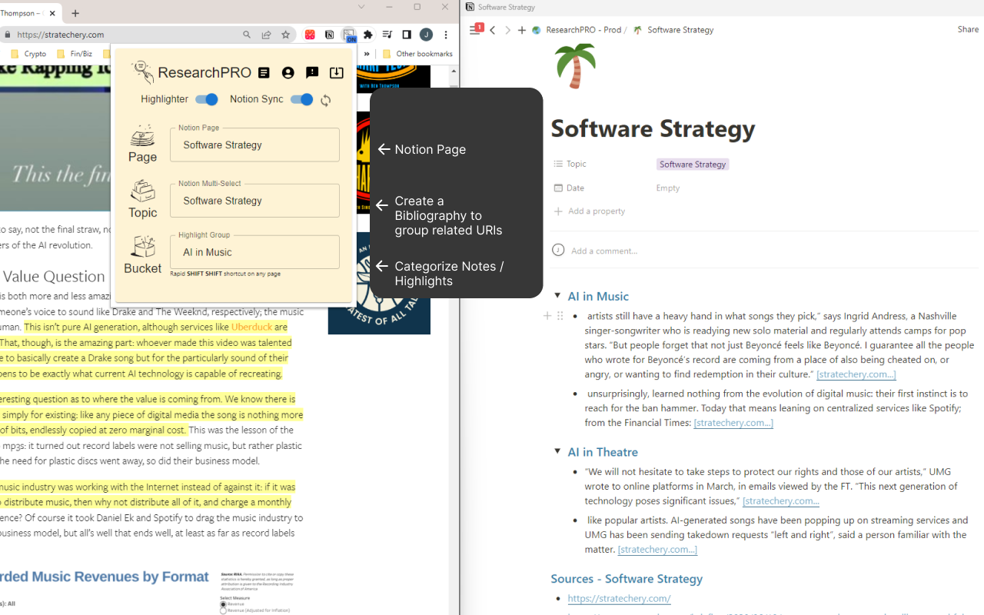The height and width of the screenshot is (615, 984).
Task: Turn off the Highlighter toggle
Action: tap(206, 99)
